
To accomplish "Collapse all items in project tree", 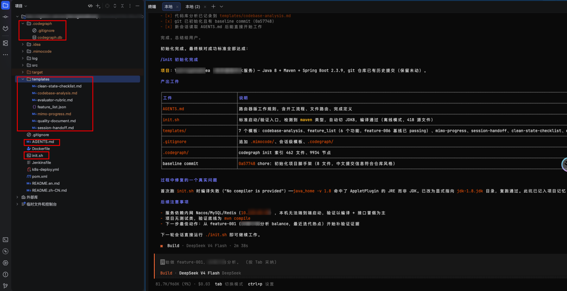I will pos(122,6).
